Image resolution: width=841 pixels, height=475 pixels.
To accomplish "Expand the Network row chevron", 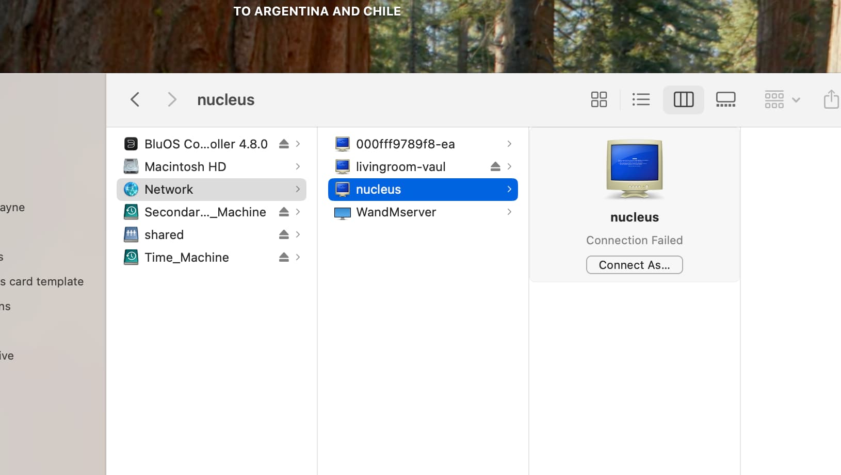I will coord(298,189).
